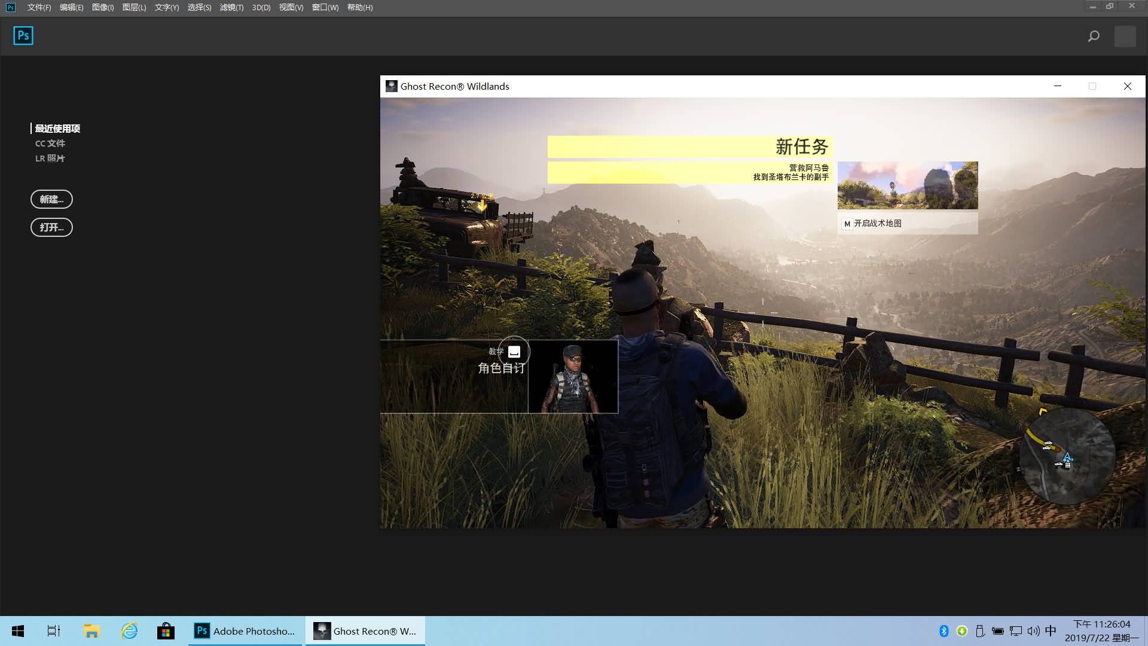
Task: Click the network tray icon
Action: 1016,631
